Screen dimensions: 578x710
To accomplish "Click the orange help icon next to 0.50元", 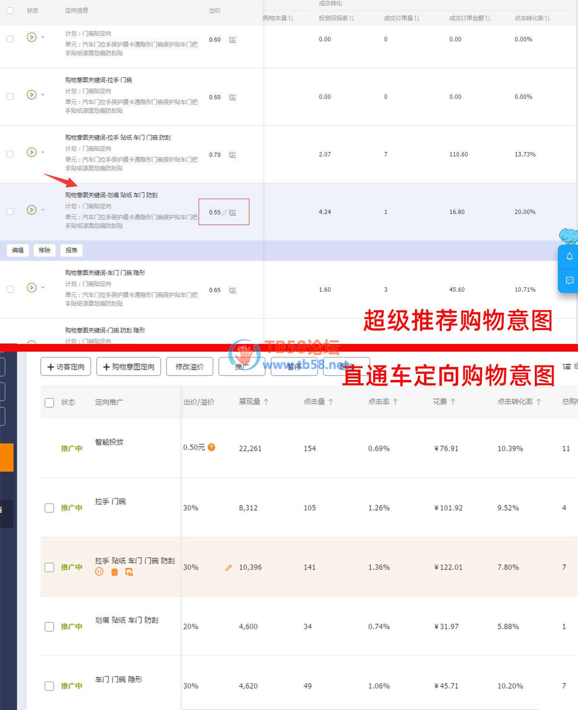I will tap(212, 447).
